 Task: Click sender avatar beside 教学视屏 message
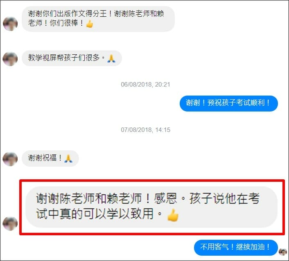pyautogui.click(x=10, y=59)
